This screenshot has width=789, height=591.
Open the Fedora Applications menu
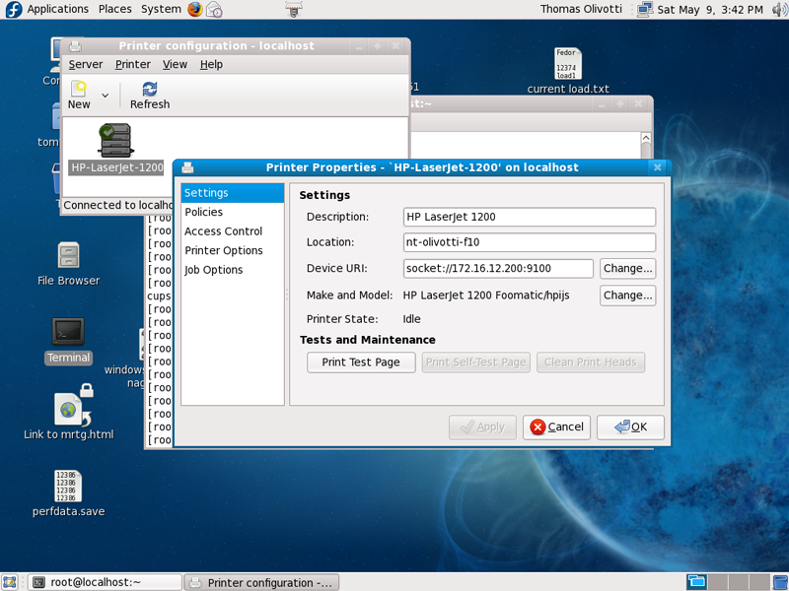(46, 9)
